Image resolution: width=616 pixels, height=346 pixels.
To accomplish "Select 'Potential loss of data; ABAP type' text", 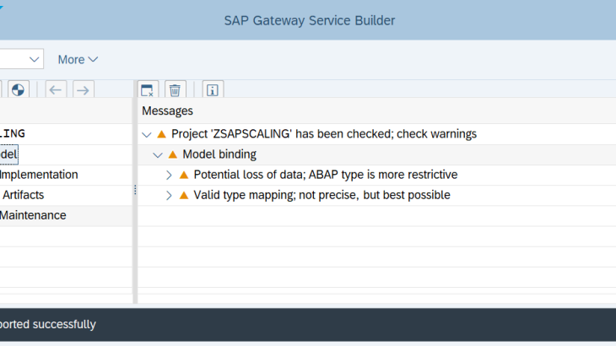I will pos(326,175).
